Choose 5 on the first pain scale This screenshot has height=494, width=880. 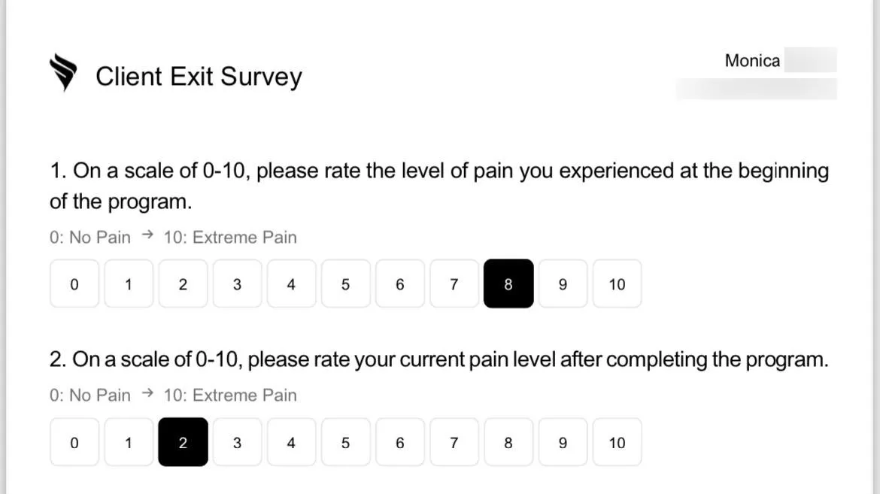(x=346, y=283)
